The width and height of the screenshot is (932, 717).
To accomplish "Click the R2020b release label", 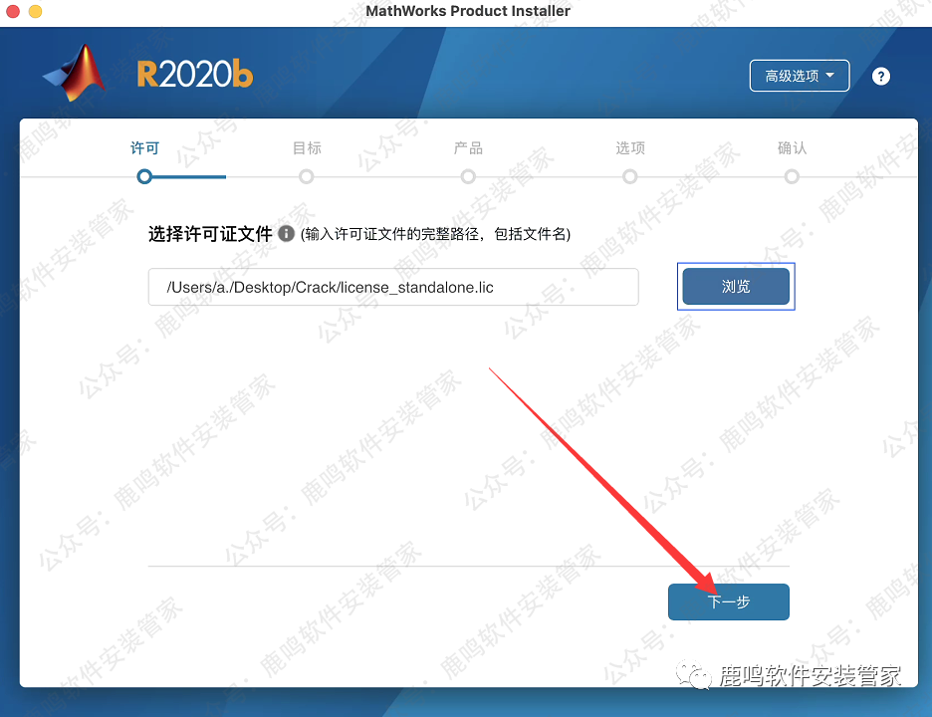I will [x=195, y=75].
